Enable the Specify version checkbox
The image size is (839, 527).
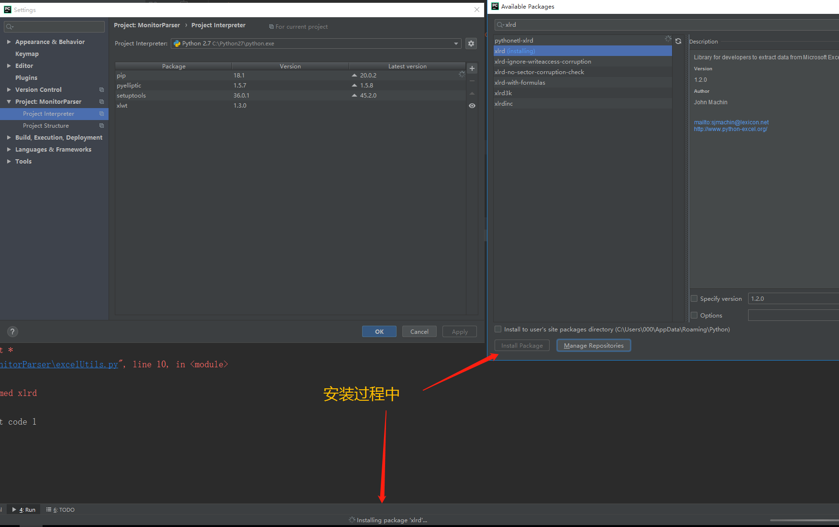pyautogui.click(x=694, y=298)
